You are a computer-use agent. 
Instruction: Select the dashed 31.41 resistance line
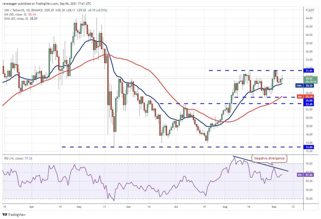256,71
